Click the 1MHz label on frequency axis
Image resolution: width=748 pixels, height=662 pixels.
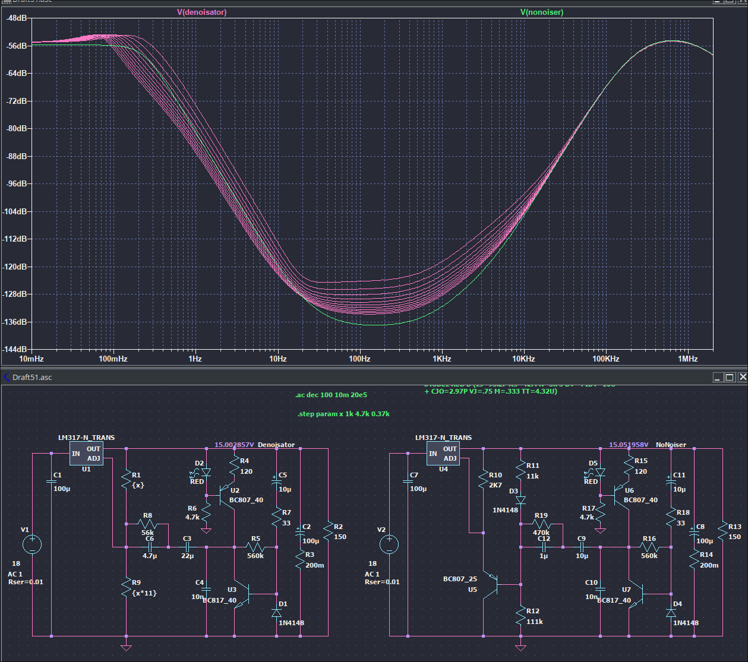[x=688, y=359]
